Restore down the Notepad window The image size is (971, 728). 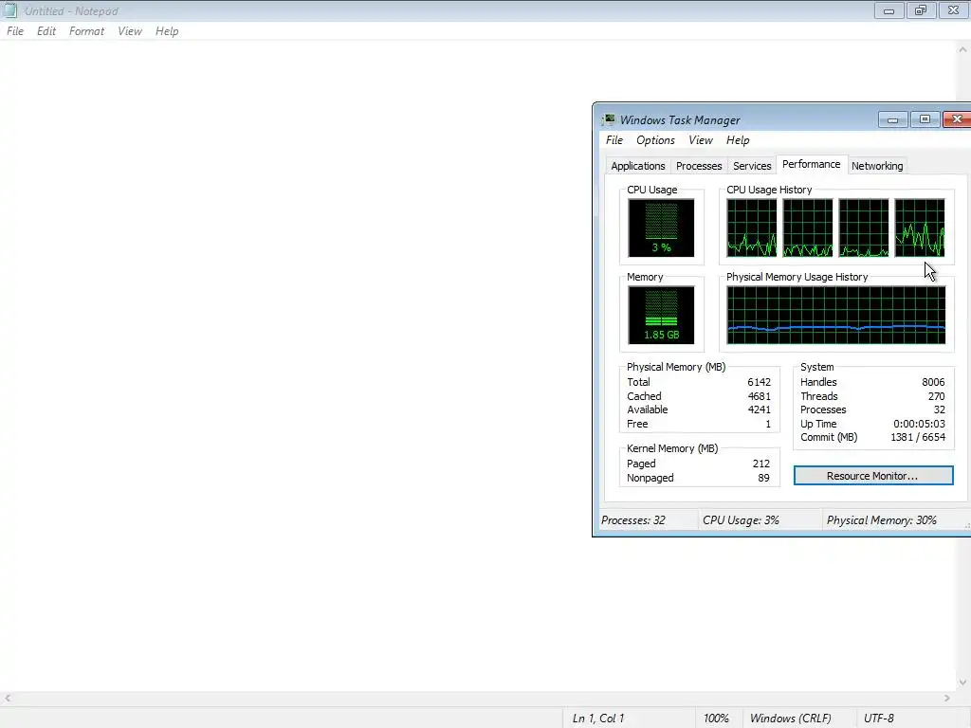921,10
